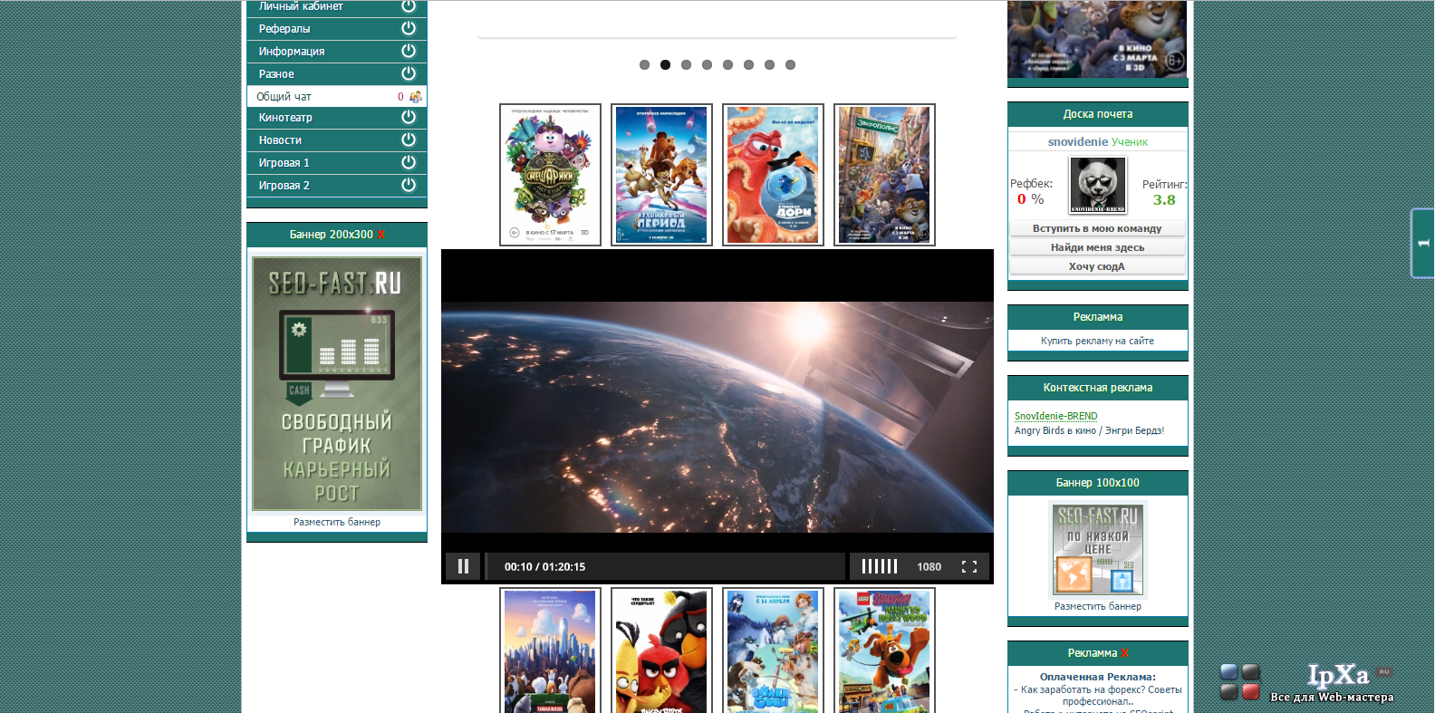
Task: Click the IpXa web-master logo
Action: pos(1306,683)
